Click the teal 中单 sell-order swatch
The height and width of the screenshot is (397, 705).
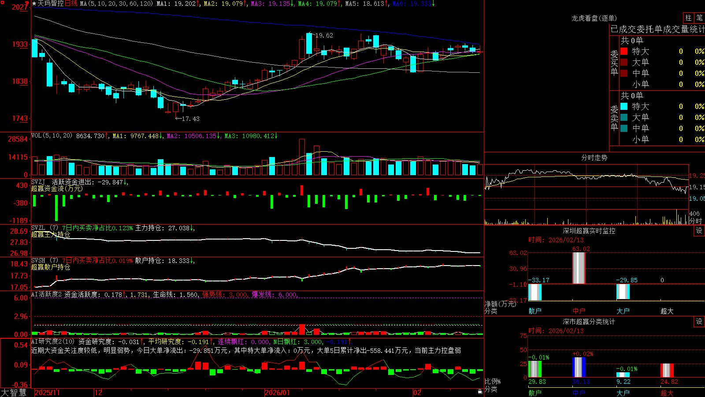click(x=624, y=128)
